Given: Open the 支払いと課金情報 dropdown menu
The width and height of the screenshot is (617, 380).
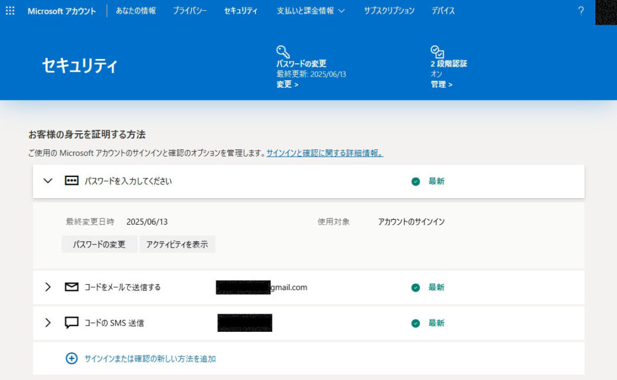Looking at the screenshot, I should [x=311, y=11].
